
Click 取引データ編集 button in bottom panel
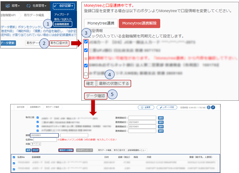(105, 150)
